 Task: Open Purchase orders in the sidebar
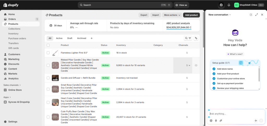17,38
